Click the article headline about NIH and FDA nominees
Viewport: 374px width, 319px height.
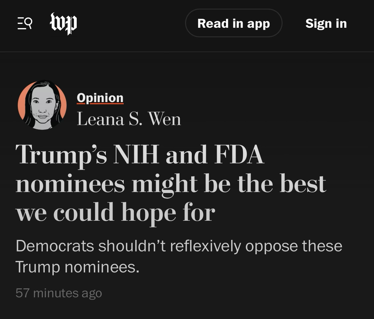click(171, 183)
